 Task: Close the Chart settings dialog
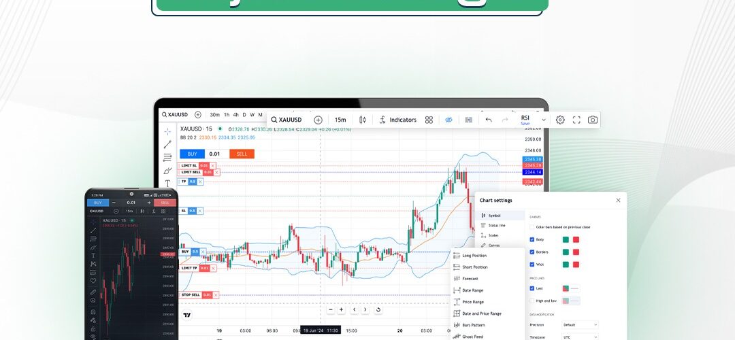(x=618, y=201)
